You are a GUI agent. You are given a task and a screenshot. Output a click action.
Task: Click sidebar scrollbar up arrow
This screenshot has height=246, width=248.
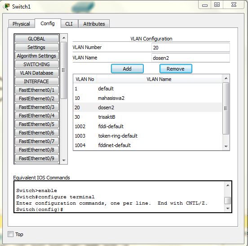[64, 38]
